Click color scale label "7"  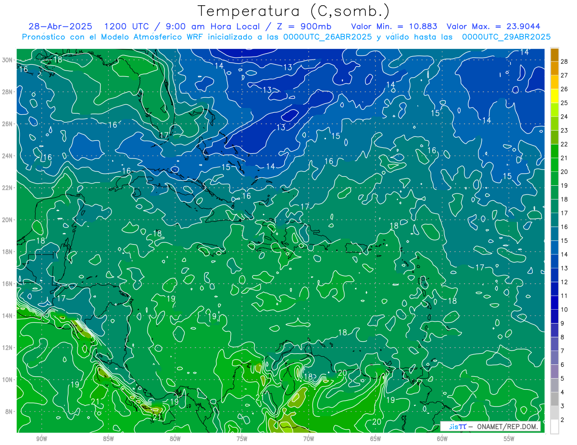(x=563, y=351)
